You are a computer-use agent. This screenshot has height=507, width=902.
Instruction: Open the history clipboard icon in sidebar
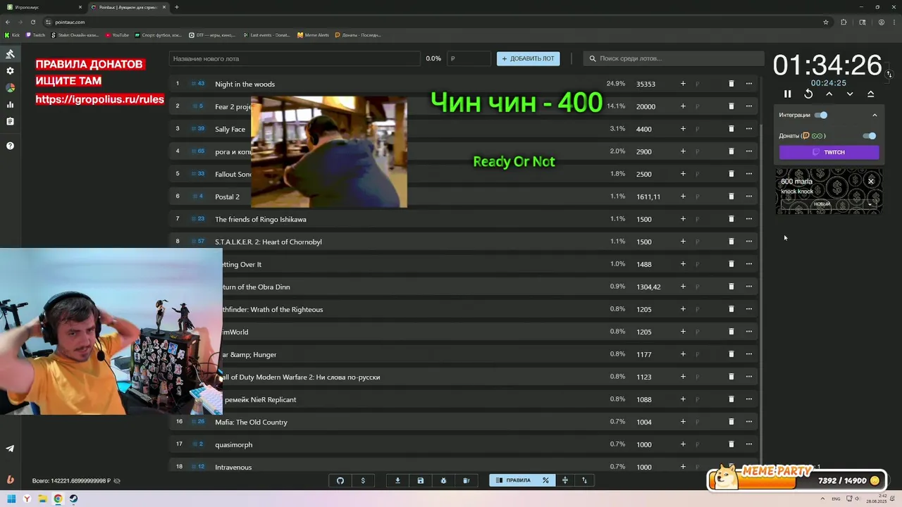(x=10, y=122)
